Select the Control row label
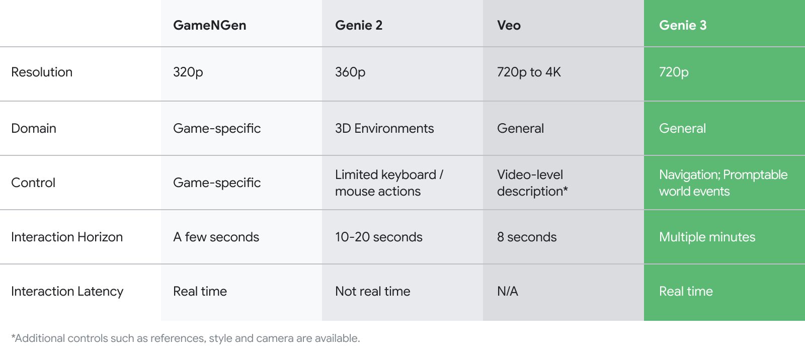Screen dimensions: 805x356 click(x=33, y=183)
